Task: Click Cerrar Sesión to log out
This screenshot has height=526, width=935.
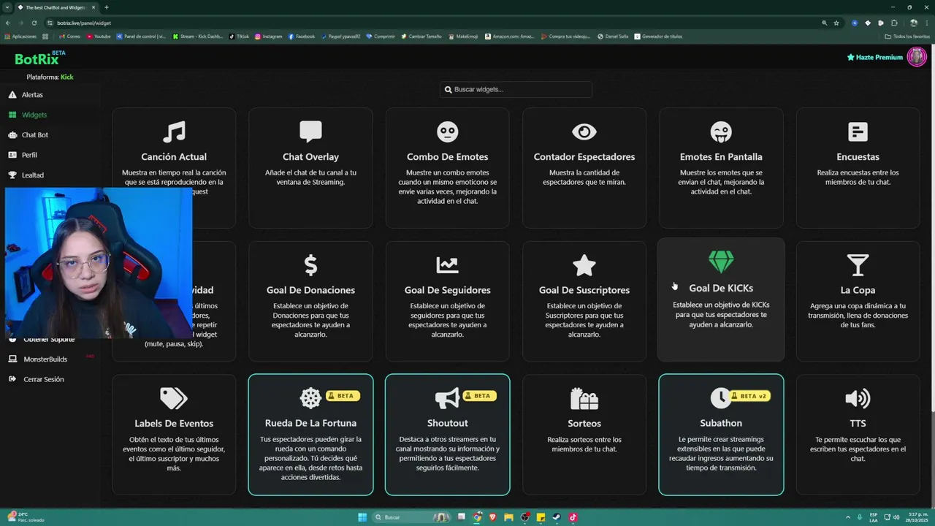Action: 44,379
